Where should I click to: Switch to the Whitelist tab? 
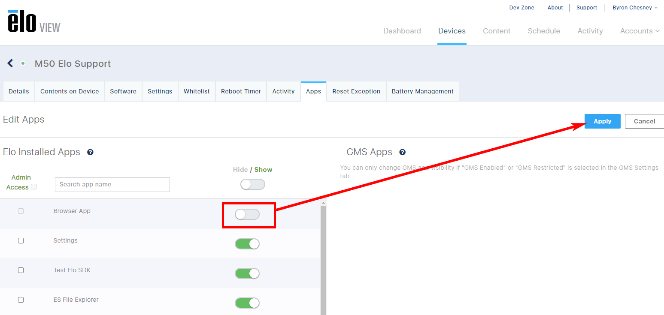[x=197, y=91]
